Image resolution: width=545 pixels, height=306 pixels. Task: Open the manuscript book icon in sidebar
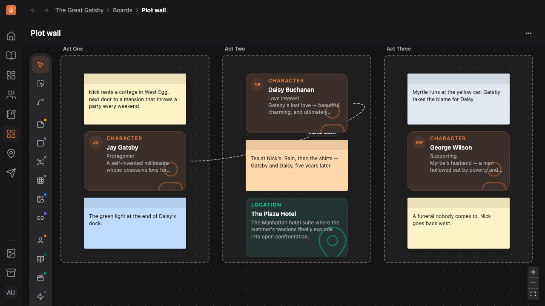[x=11, y=56]
